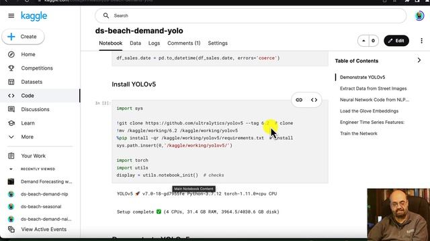Click the cell embed code icon
The image size is (430, 241).
click(314, 100)
